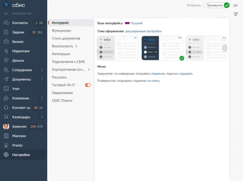
Task: Open the СБИС Плагин section
Action: tap(62, 100)
